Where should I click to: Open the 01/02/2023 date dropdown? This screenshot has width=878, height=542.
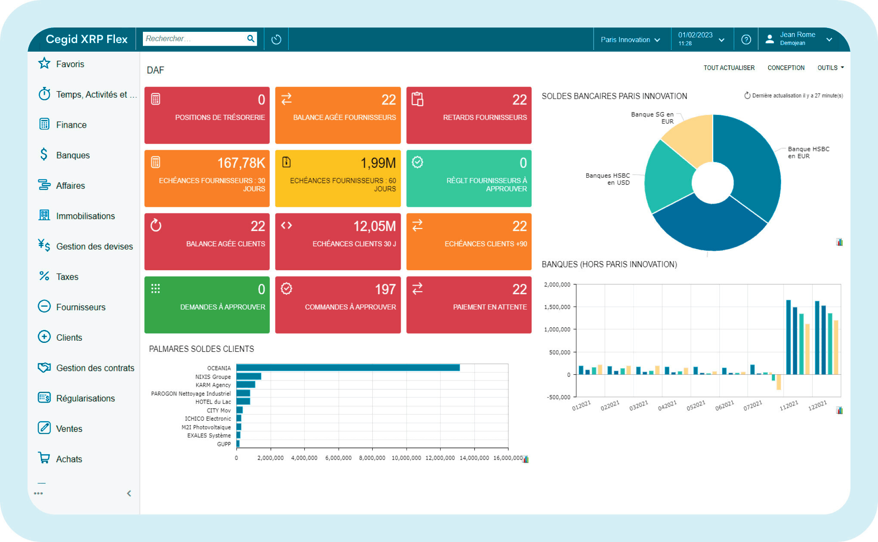point(701,39)
